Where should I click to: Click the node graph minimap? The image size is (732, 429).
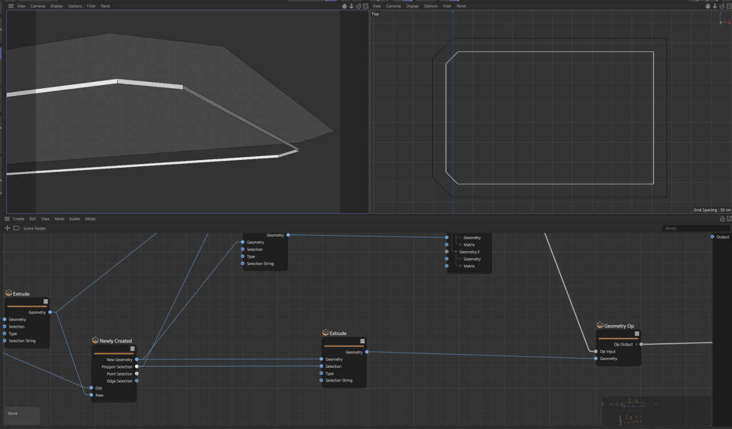(657, 411)
